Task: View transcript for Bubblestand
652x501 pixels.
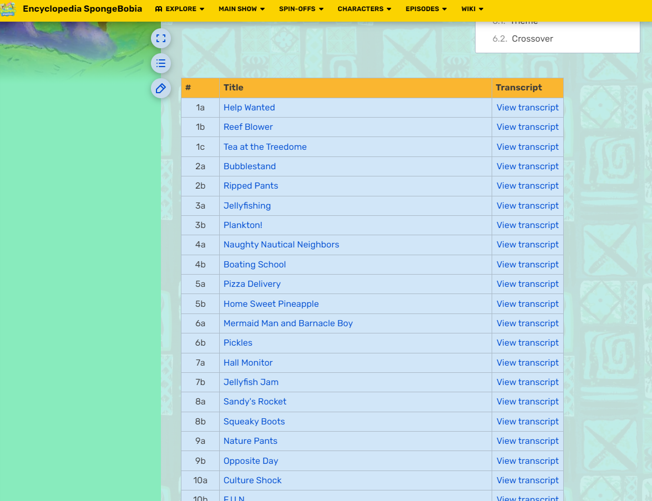Action: (x=527, y=166)
